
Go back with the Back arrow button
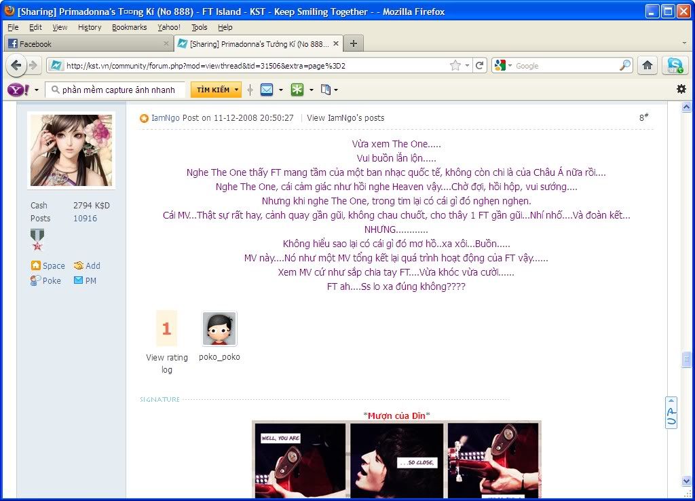click(x=16, y=66)
